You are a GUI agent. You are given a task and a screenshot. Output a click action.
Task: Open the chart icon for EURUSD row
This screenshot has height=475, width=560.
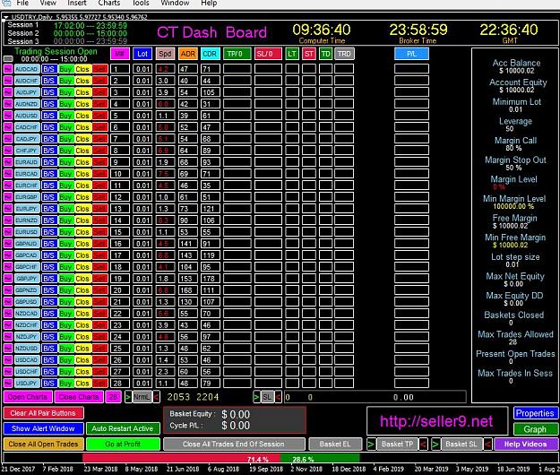pos(8,232)
